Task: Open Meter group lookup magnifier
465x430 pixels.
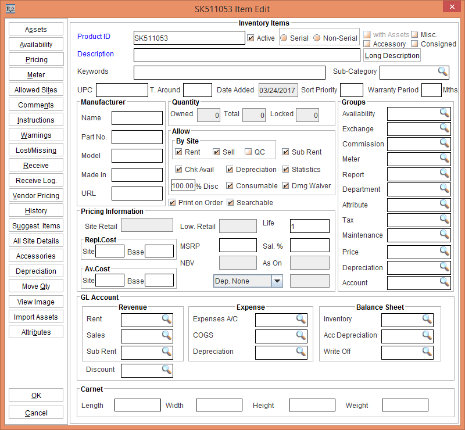Action: pos(445,158)
